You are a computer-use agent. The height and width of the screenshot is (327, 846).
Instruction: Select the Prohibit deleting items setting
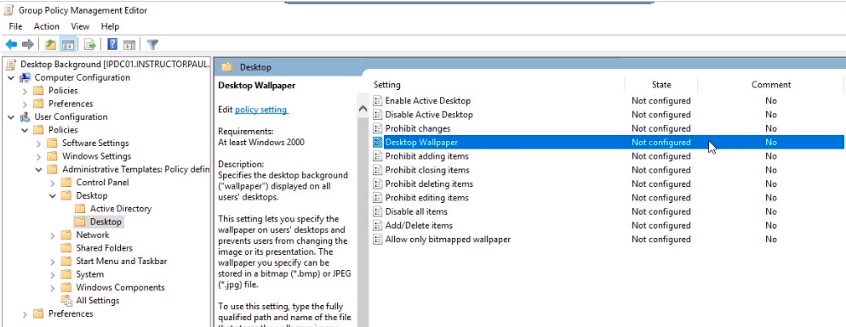pyautogui.click(x=429, y=183)
